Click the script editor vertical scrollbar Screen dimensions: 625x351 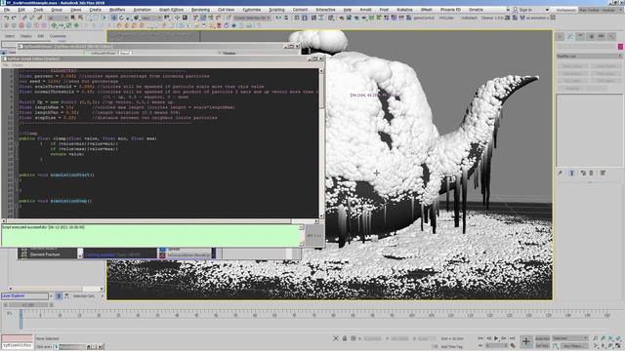(x=321, y=143)
